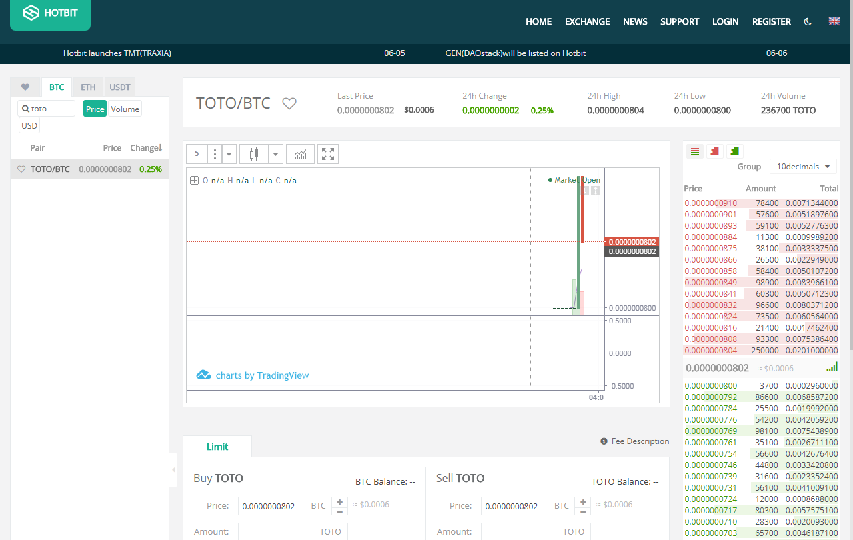
Task: Show only buy orders in the order book
Action: tap(734, 151)
